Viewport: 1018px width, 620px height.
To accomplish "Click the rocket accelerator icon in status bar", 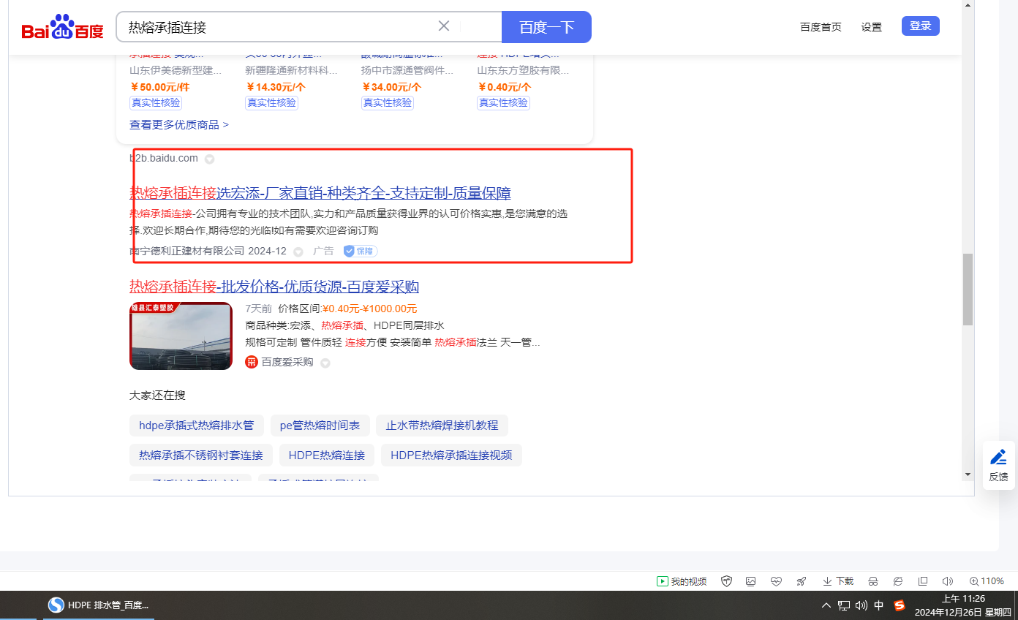I will [801, 581].
